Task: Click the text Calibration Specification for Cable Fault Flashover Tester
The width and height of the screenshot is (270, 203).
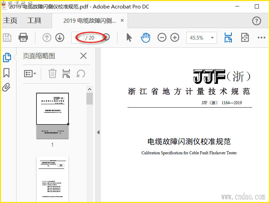Action: coord(189,153)
